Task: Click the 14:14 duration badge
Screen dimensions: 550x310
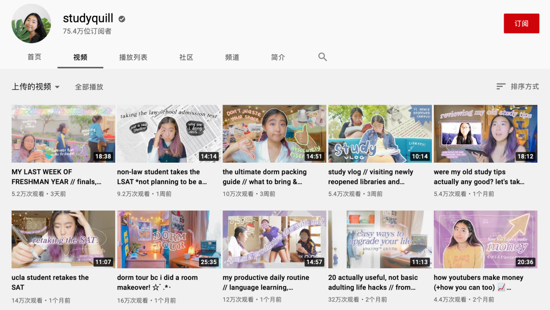Action: coord(209,156)
